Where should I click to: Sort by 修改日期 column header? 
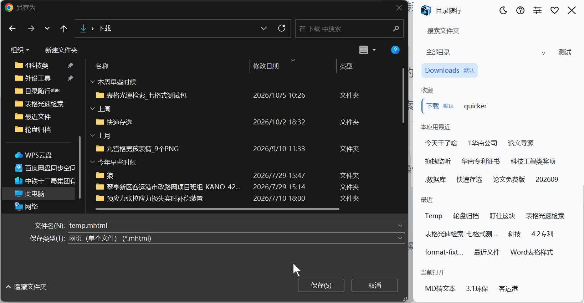coord(266,66)
